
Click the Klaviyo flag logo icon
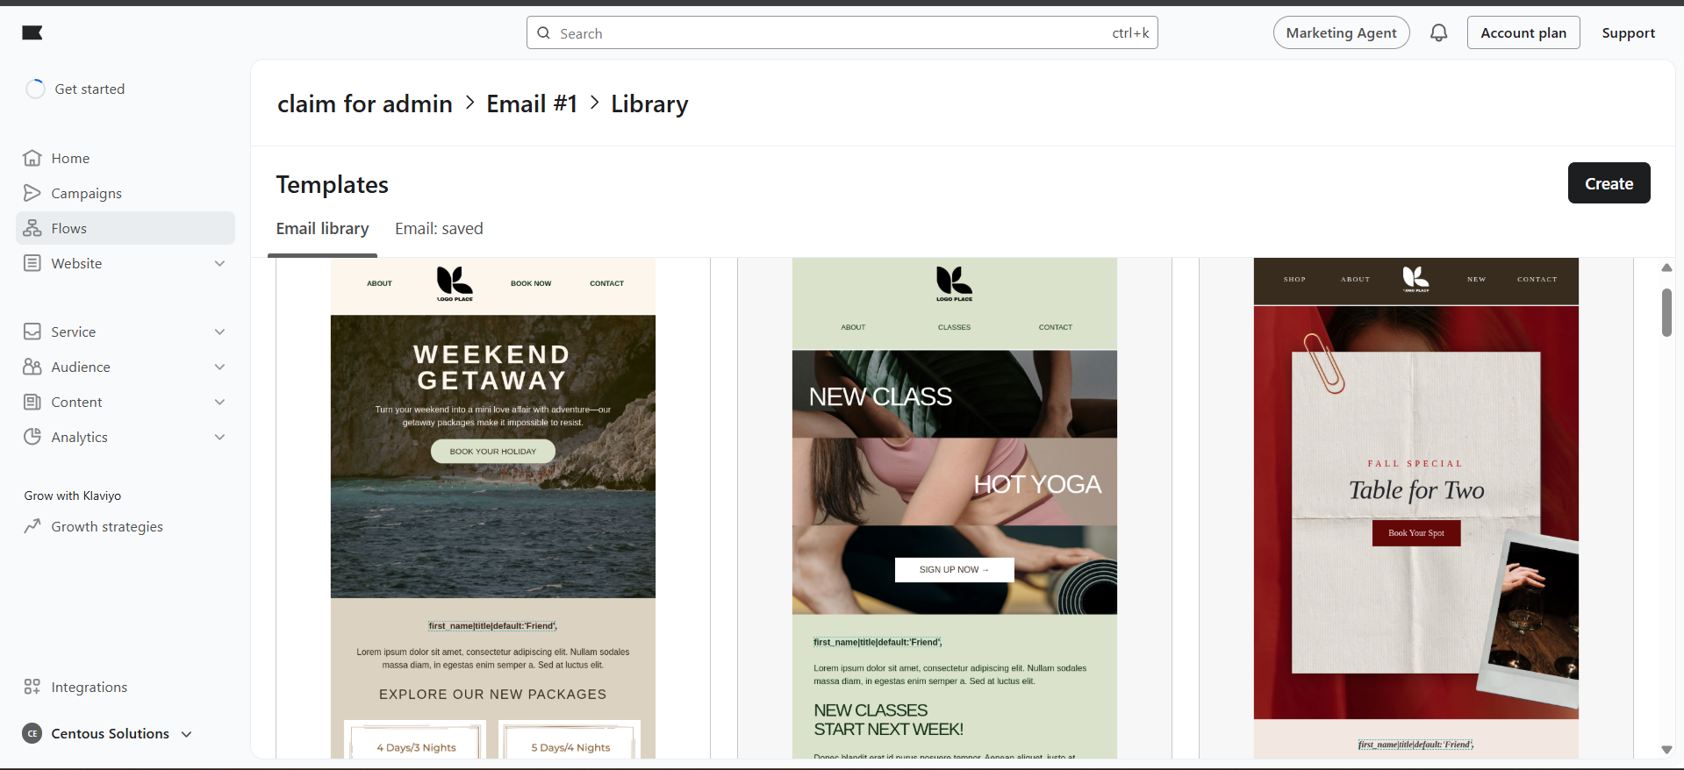[32, 33]
